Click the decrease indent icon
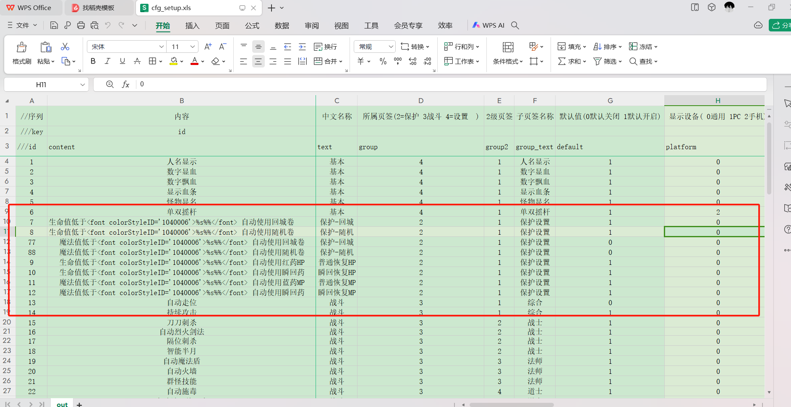 pyautogui.click(x=287, y=47)
